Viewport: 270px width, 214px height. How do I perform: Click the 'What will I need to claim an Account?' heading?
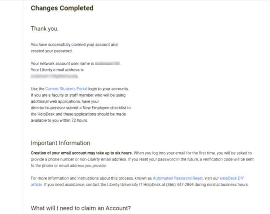80,208
